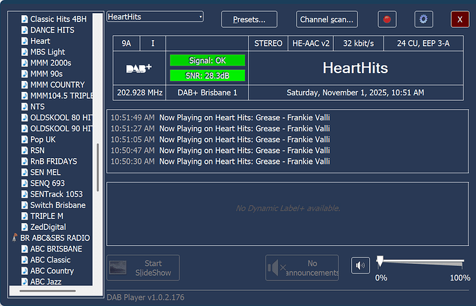The height and width of the screenshot is (306, 476).
Task: Click the DAB+ logo
Action: coord(139,68)
